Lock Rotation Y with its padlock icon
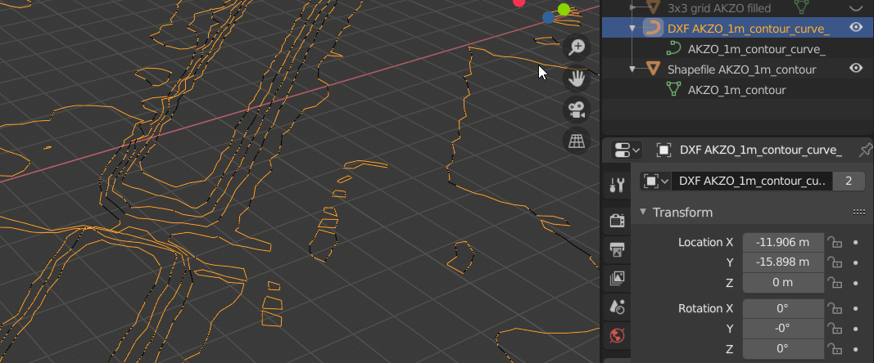This screenshot has height=363, width=874. point(834,329)
